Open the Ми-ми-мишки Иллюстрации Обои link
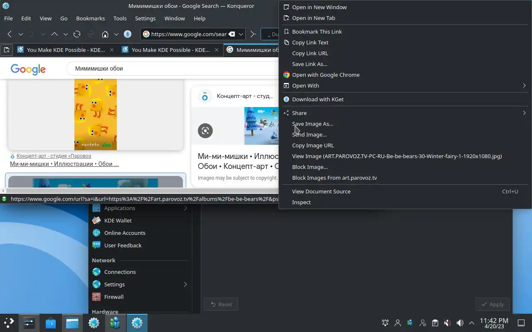The image size is (532, 332). click(64, 164)
